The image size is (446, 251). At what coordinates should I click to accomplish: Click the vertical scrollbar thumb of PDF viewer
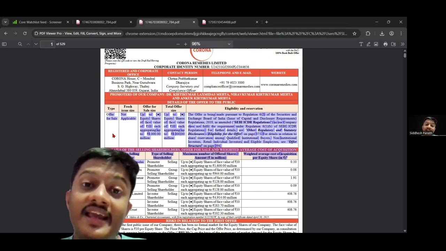tap(405, 55)
